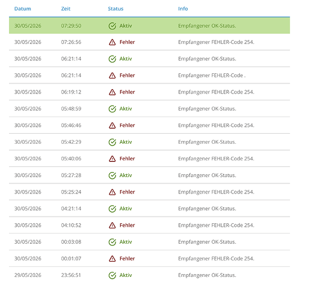Click the Fehler label at 04:10:52
Image resolution: width=325 pixels, height=282 pixels.
click(x=127, y=225)
